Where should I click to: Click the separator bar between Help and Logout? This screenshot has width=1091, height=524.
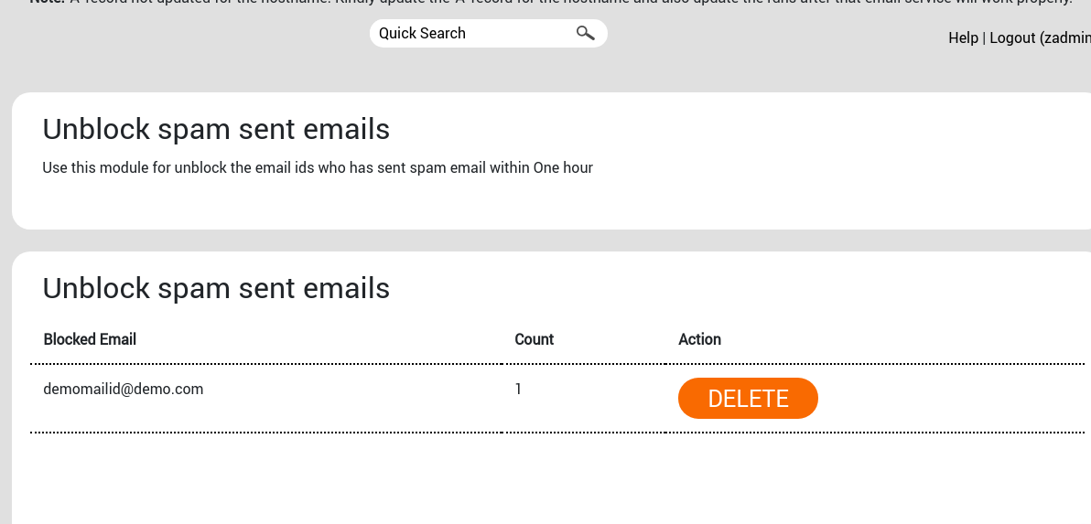tap(984, 37)
